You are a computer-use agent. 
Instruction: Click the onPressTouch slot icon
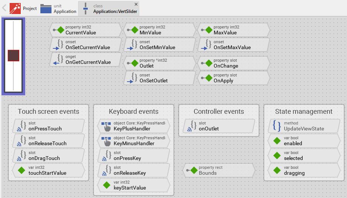[x=22, y=126]
